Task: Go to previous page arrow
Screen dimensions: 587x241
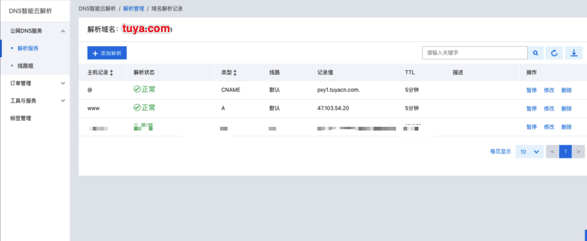Action: (x=552, y=152)
